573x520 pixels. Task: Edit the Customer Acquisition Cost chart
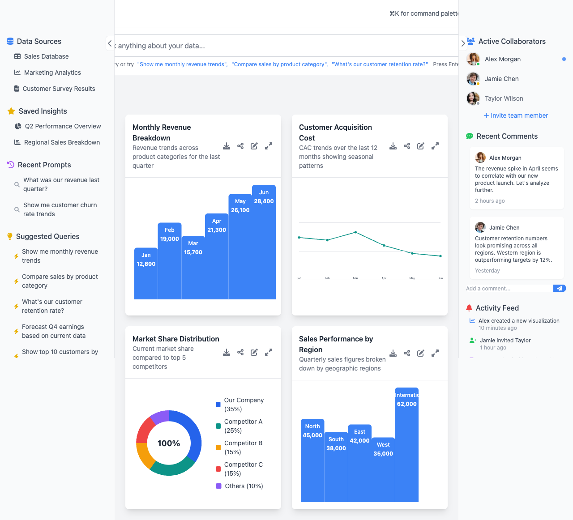pyautogui.click(x=420, y=146)
